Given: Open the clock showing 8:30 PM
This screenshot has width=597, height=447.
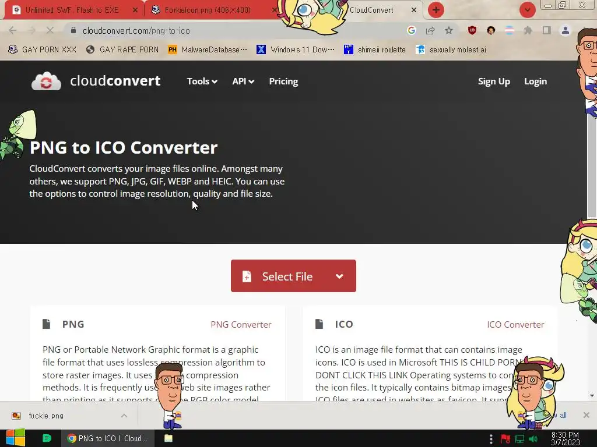Looking at the screenshot, I should pyautogui.click(x=565, y=438).
